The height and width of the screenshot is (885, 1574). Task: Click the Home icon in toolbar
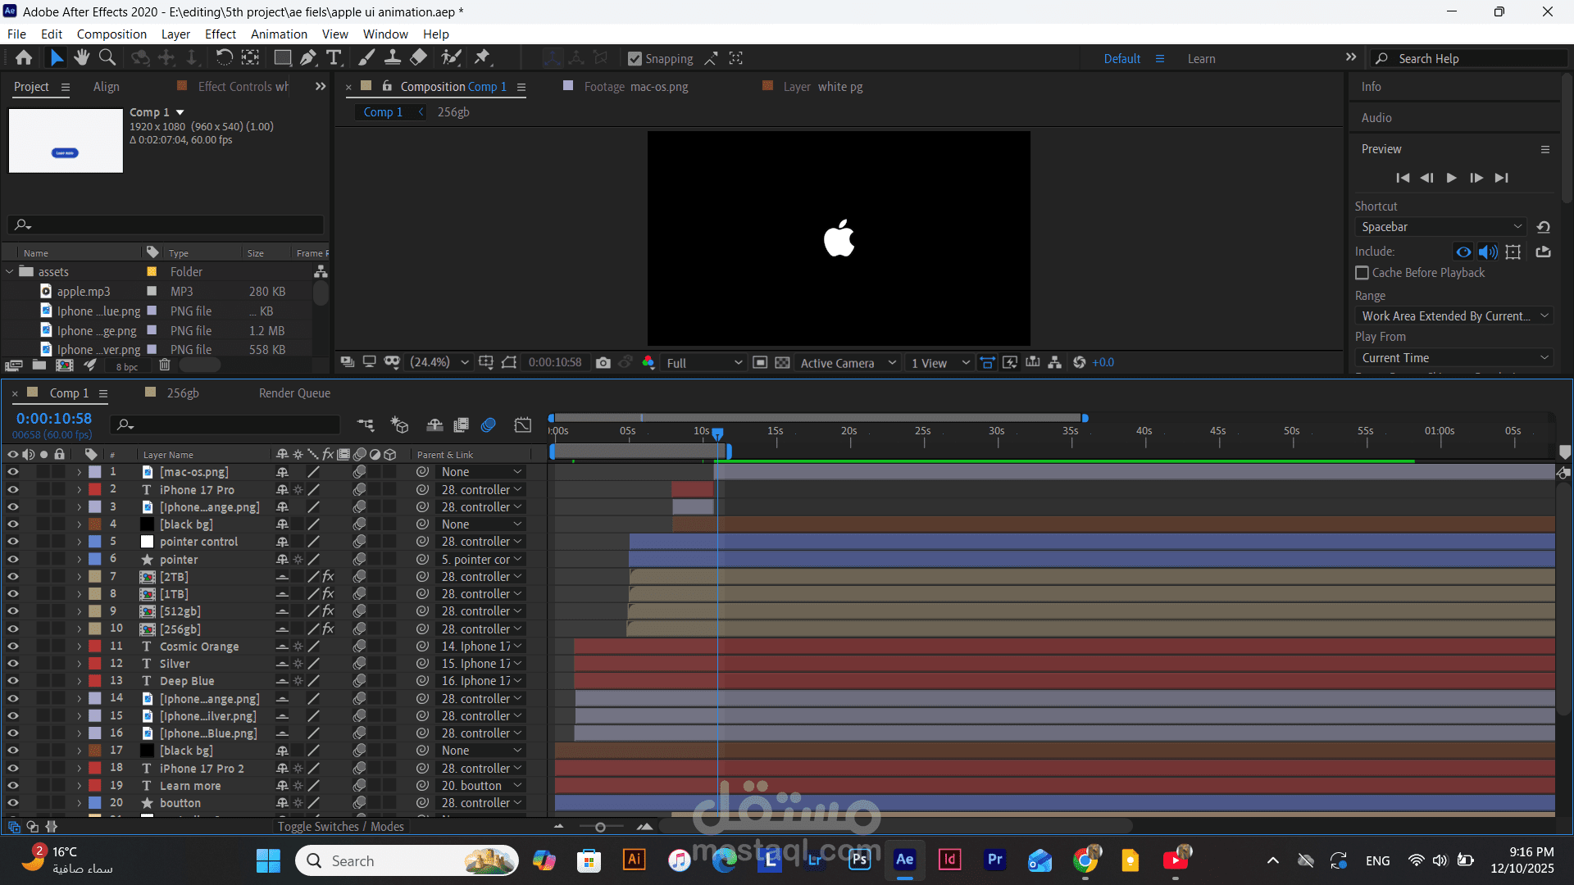(x=24, y=58)
